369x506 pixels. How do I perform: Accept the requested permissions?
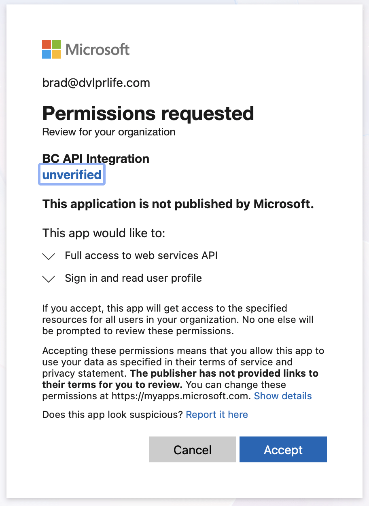(283, 449)
